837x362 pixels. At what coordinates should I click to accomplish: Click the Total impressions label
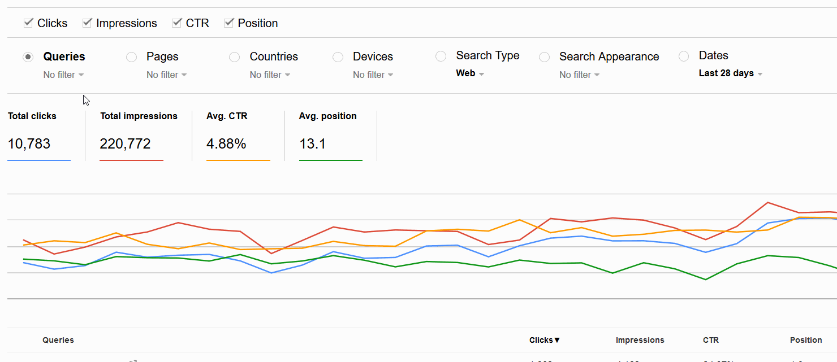pos(139,116)
